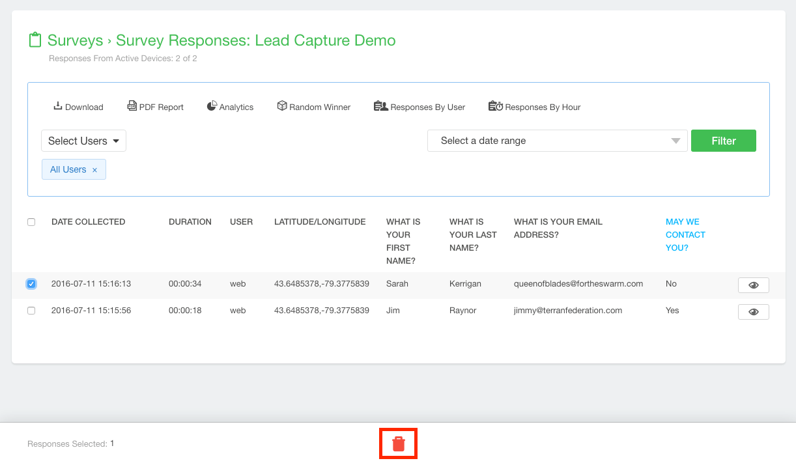This screenshot has height=463, width=796.
Task: Open the Select Users dropdown
Action: [x=83, y=140]
